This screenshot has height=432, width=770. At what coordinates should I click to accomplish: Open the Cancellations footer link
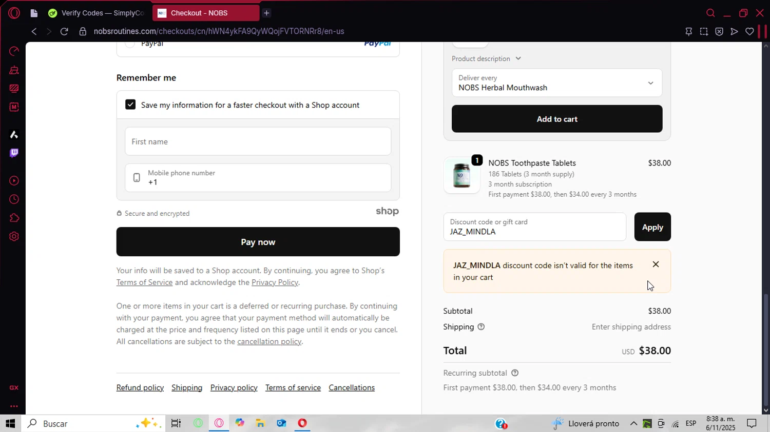(352, 387)
